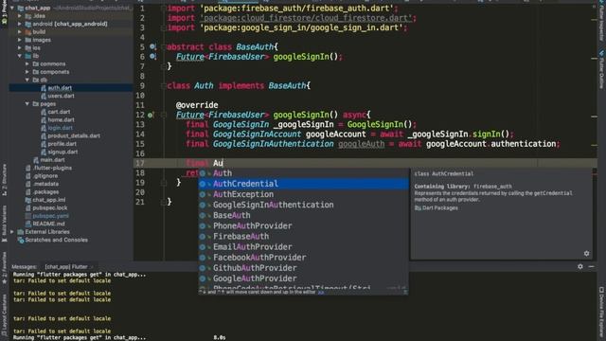
Task: Choose AuthCredential completion suggestion
Action: 303,184
